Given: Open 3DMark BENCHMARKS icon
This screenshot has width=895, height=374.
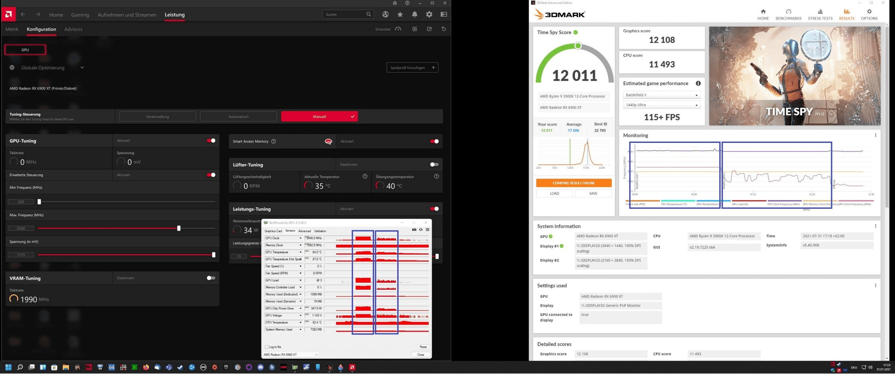Looking at the screenshot, I should coord(788,12).
